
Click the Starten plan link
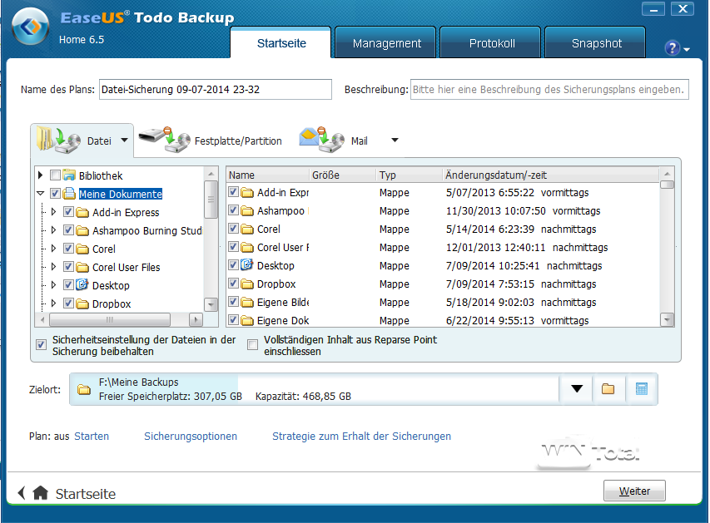pos(92,437)
